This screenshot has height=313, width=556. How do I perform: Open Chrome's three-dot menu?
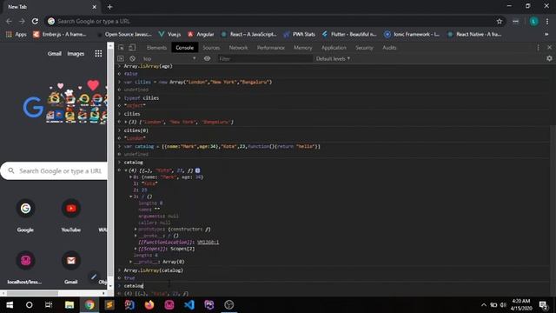click(547, 21)
